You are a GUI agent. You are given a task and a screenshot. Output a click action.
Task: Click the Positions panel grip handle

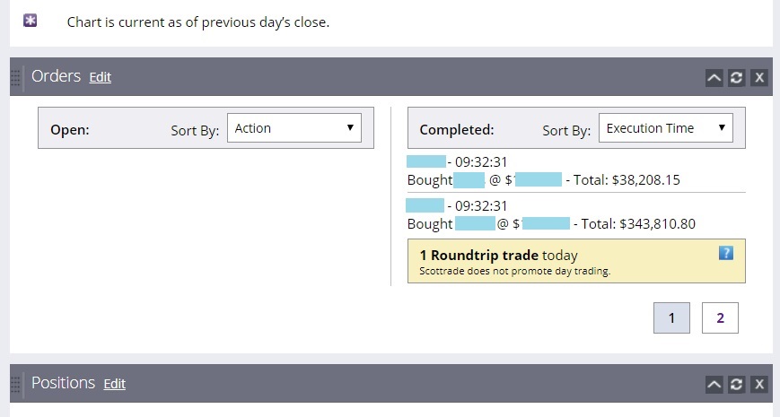(15, 384)
